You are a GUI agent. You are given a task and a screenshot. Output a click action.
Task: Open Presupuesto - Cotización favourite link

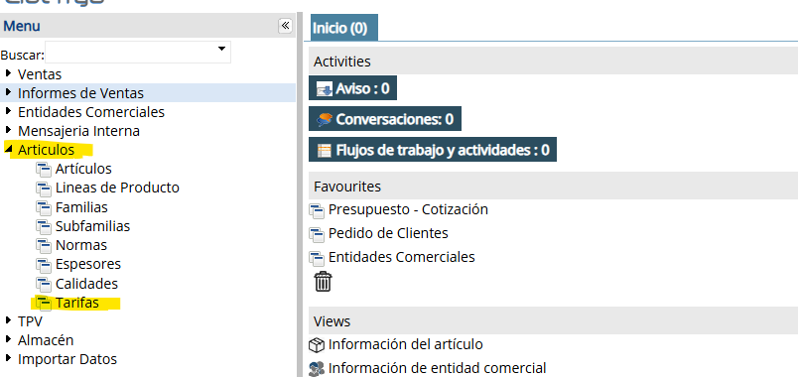coord(408,209)
